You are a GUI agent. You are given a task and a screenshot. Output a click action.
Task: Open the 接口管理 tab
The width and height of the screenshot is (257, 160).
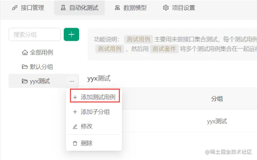click(28, 8)
